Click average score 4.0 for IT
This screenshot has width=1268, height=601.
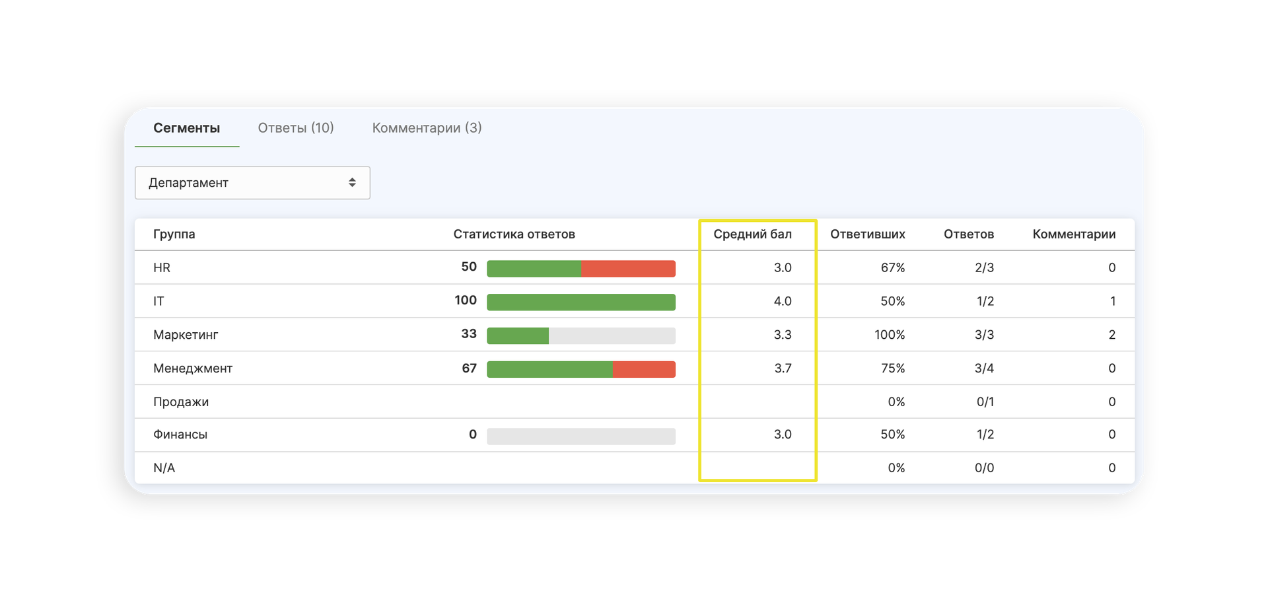783,302
